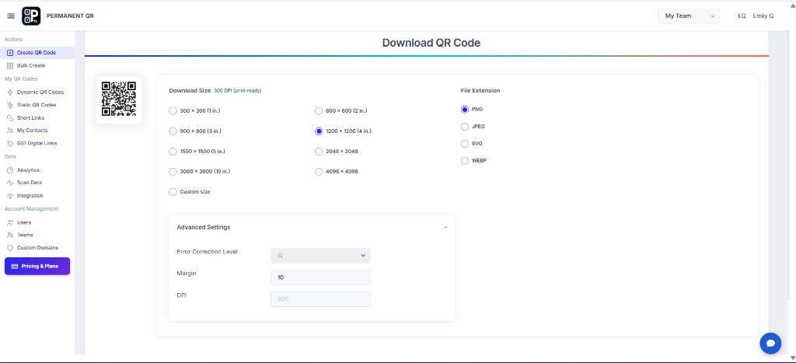Click the Scan Data pulse icon

[10, 183]
